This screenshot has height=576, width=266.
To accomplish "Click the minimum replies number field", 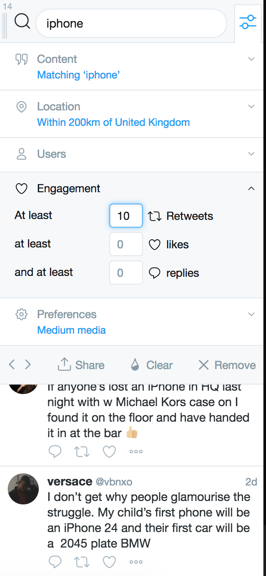I will click(126, 272).
